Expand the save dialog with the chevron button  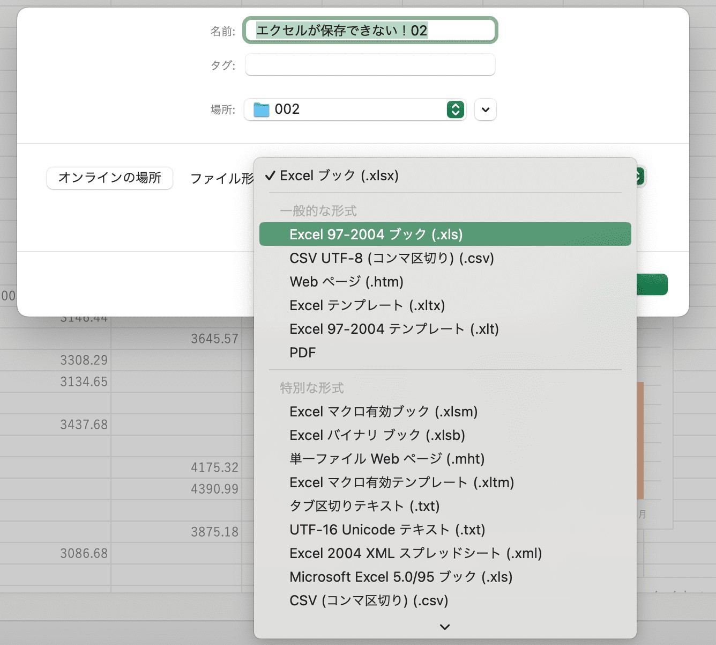486,109
